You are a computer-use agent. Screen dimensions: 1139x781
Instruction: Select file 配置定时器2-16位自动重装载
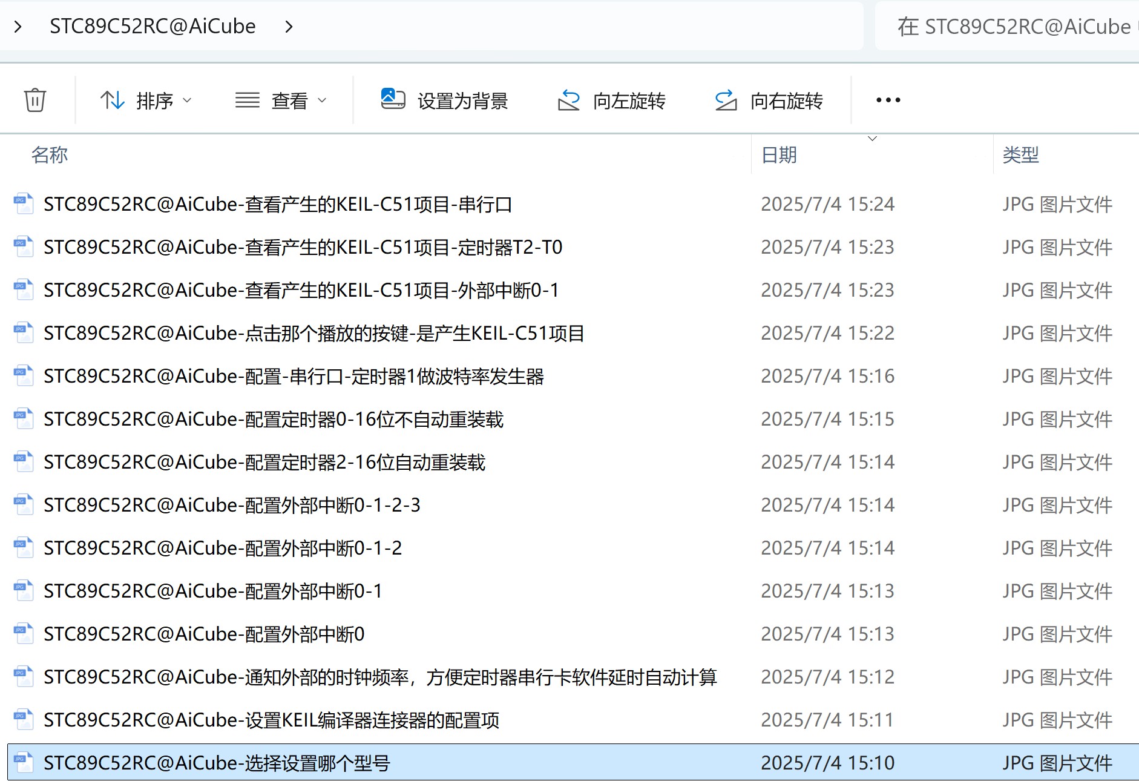[x=264, y=463]
